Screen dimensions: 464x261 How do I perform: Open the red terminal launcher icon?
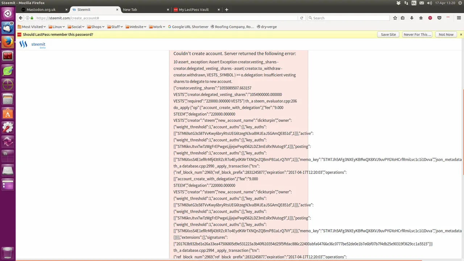click(x=8, y=56)
